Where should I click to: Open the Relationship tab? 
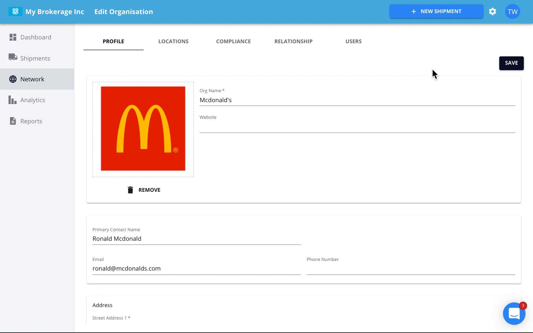[x=293, y=41]
